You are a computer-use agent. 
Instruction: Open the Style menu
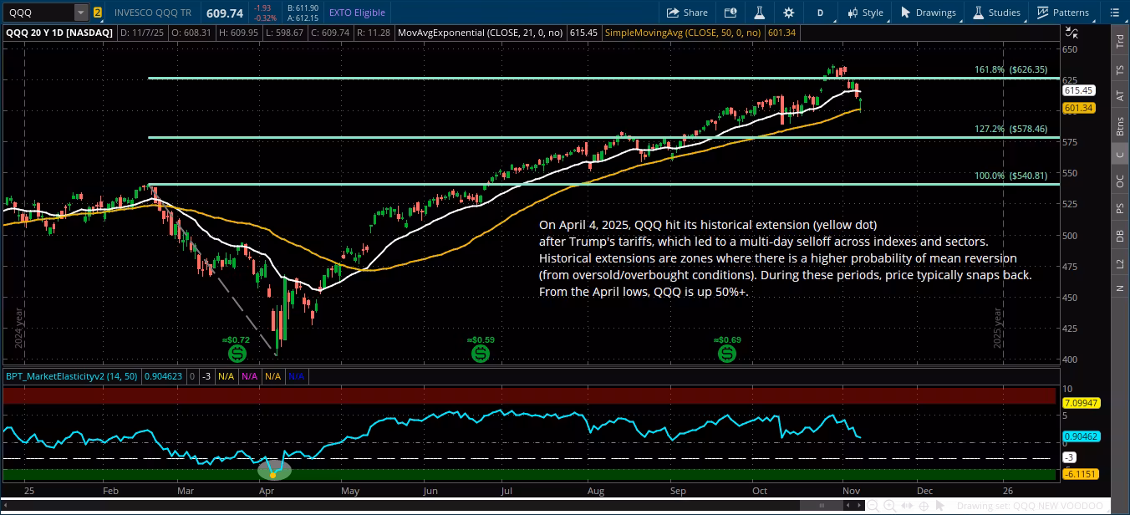[865, 13]
